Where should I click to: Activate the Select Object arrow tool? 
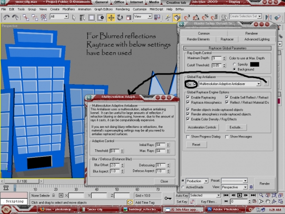pos(74,18)
